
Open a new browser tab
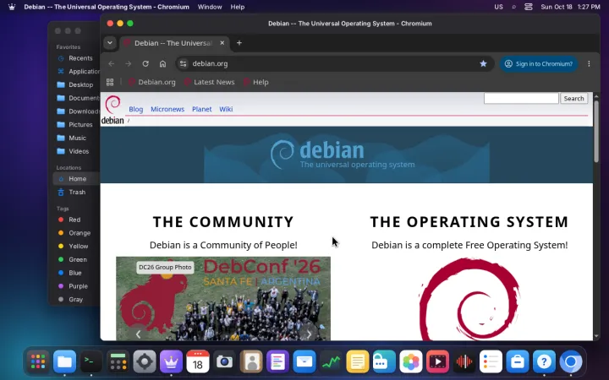pyautogui.click(x=239, y=43)
